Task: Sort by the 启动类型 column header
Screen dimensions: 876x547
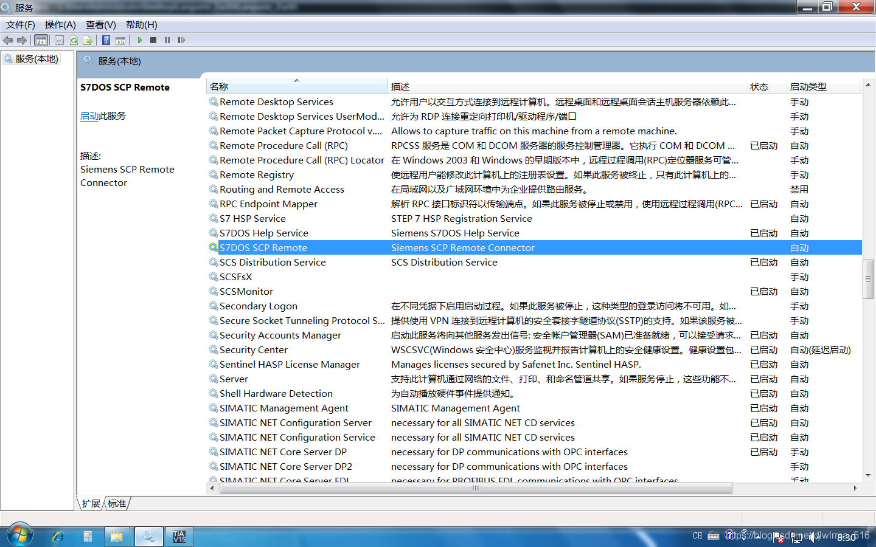Action: 823,86
